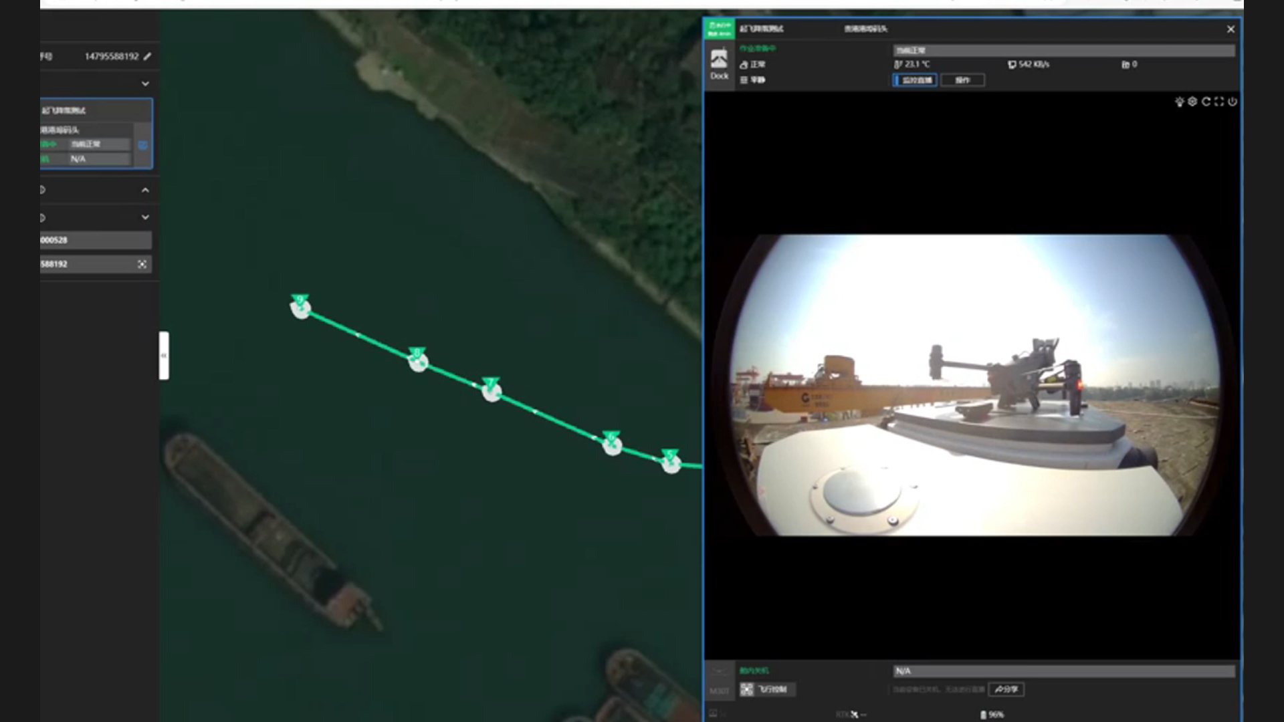Click the M30T drone device icon

point(720,679)
